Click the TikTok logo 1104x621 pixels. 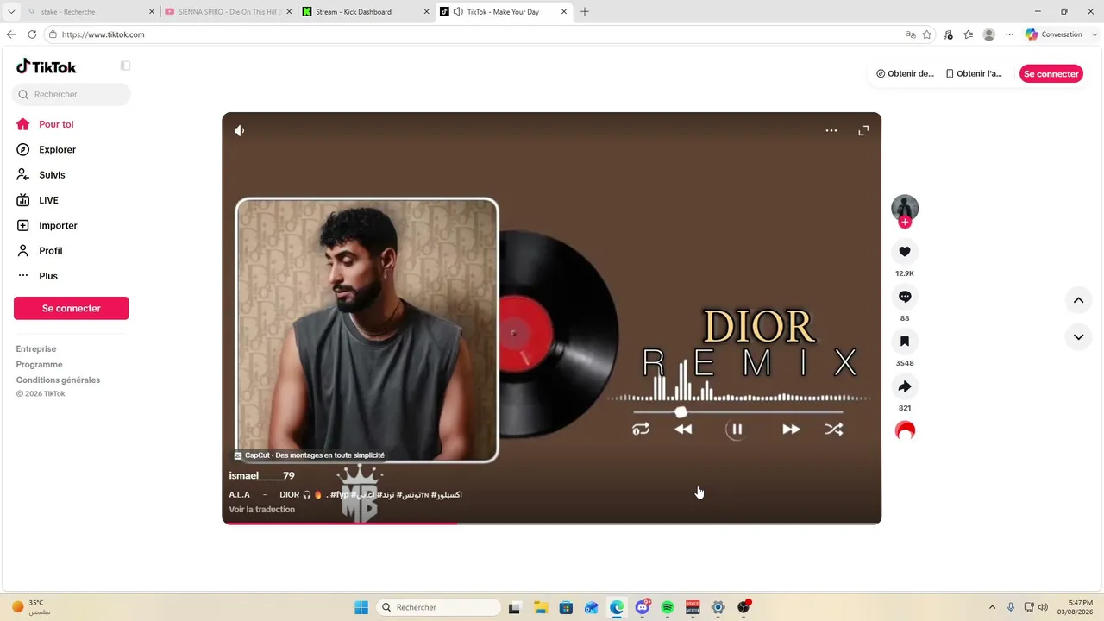[x=47, y=66]
